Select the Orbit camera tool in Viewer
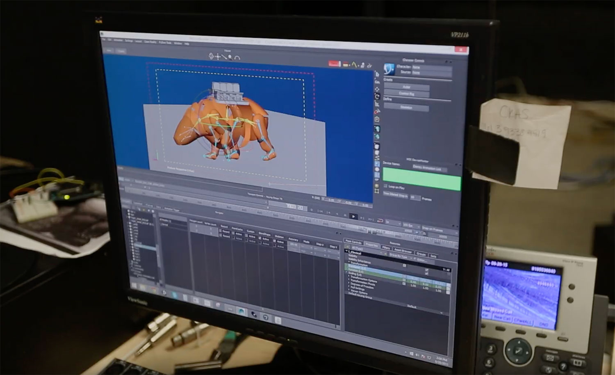 click(x=211, y=56)
